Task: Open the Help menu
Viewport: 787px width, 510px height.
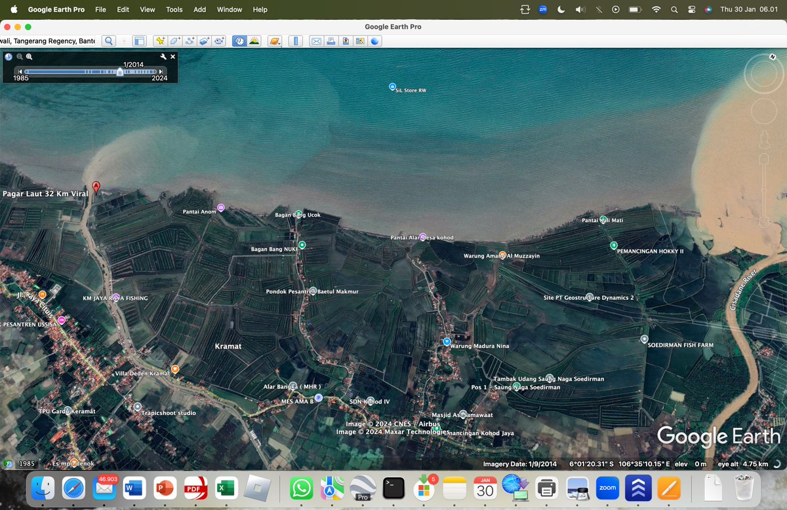Action: point(260,9)
